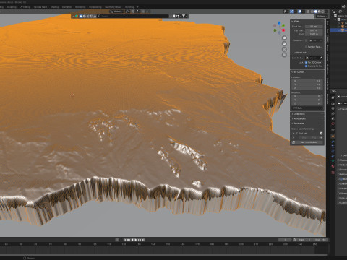This screenshot has height=260, width=347.
Task: Switch to wireframe viewport shading
Action: click(312, 12)
